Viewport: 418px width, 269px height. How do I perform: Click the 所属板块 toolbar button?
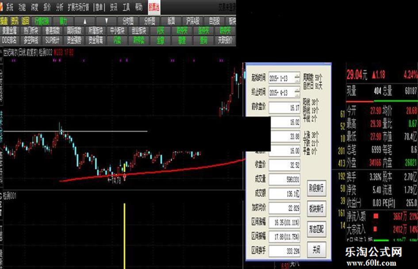coord(96,30)
